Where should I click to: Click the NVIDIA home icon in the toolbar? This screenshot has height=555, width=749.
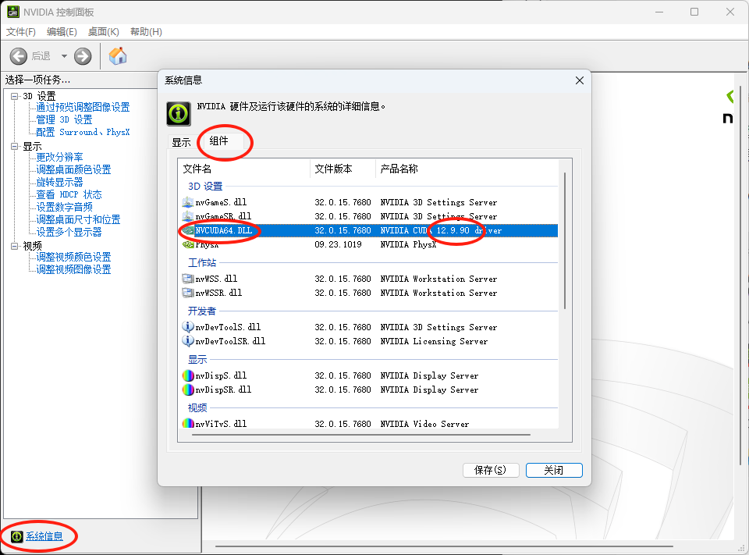coord(119,56)
